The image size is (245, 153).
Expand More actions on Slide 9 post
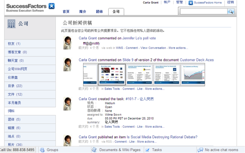tap(154, 89)
